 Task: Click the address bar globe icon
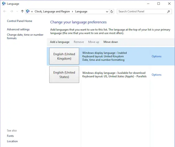tap(28, 11)
